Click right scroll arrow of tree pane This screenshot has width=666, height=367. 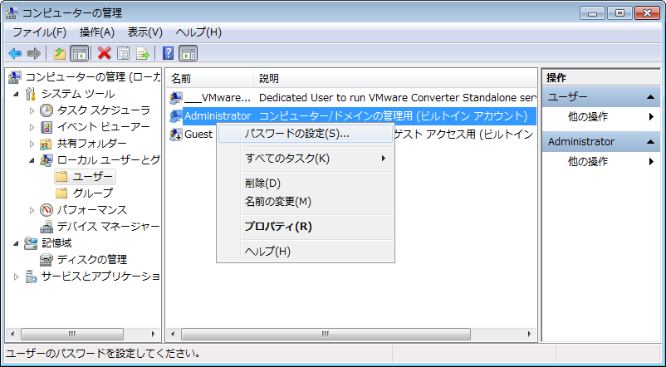click(x=154, y=334)
